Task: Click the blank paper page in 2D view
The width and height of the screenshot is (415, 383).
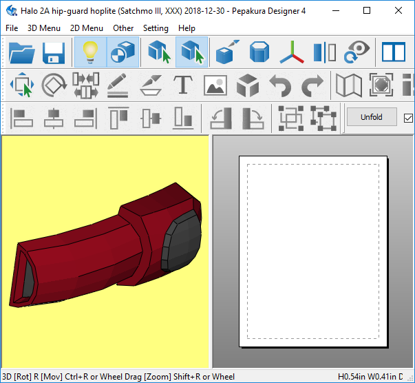Action: (x=313, y=251)
